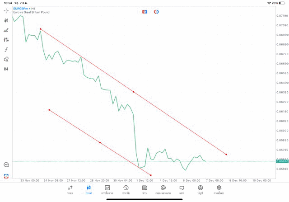Screen dimensions: 289x202
Task: Click the blue-red flag icon atop the chart
Action: pyautogui.click(x=144, y=11)
